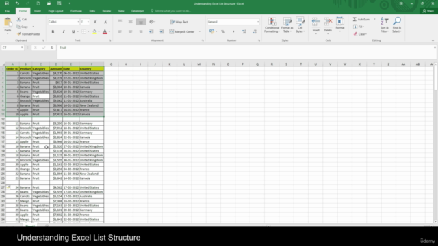This screenshot has width=438, height=246.
Task: Click the Tell me what you want box
Action: (x=171, y=11)
